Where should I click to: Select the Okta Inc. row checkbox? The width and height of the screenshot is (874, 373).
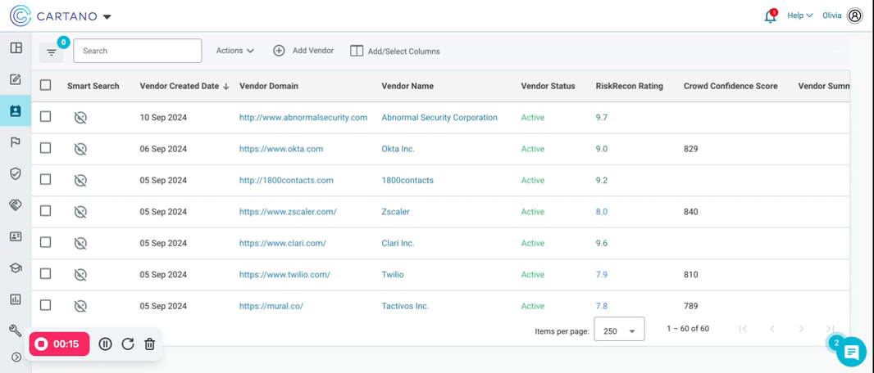click(x=46, y=148)
